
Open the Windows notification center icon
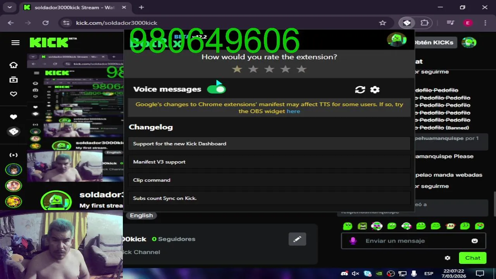coord(480,274)
